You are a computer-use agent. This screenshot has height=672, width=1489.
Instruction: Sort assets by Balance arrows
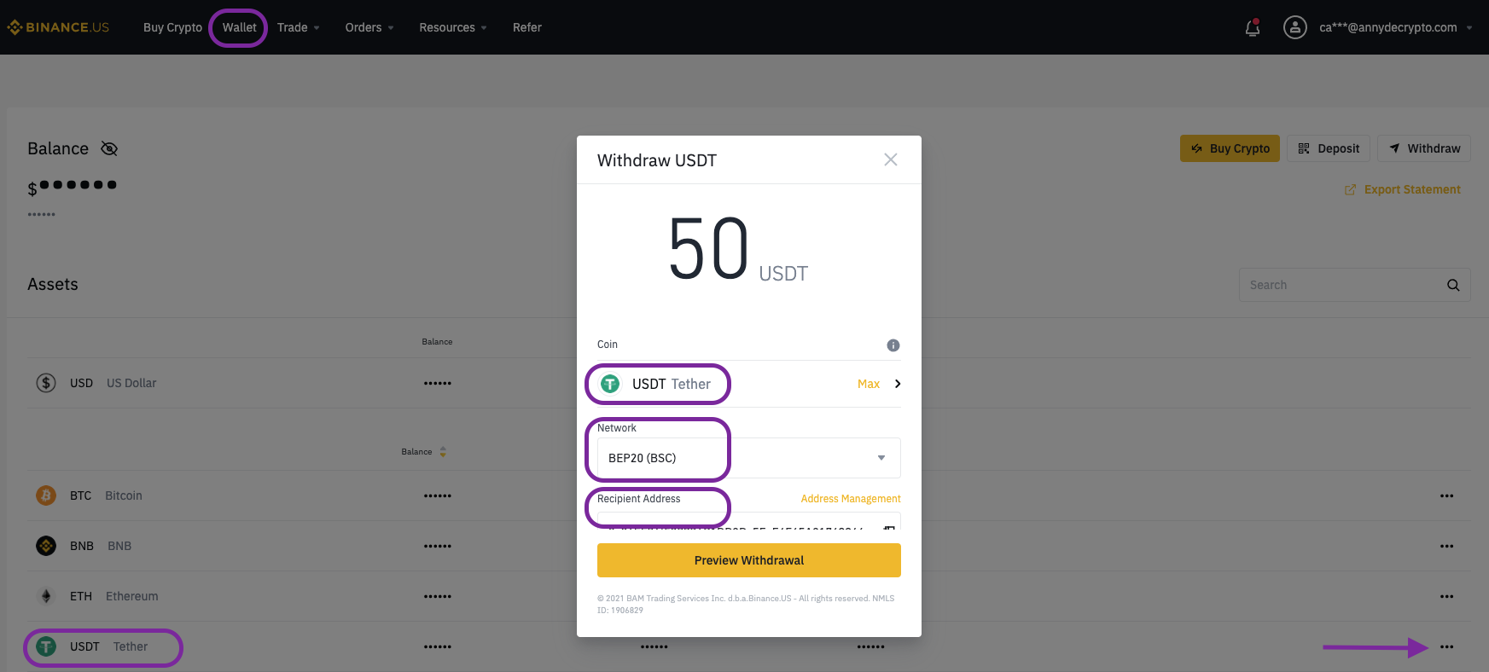tap(443, 452)
